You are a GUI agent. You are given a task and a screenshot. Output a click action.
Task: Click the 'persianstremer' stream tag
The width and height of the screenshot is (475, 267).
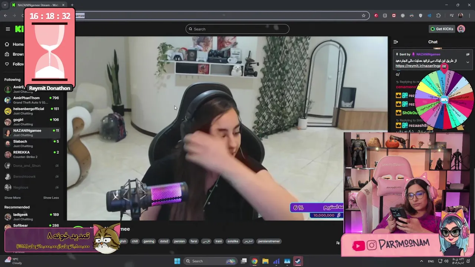click(x=269, y=241)
